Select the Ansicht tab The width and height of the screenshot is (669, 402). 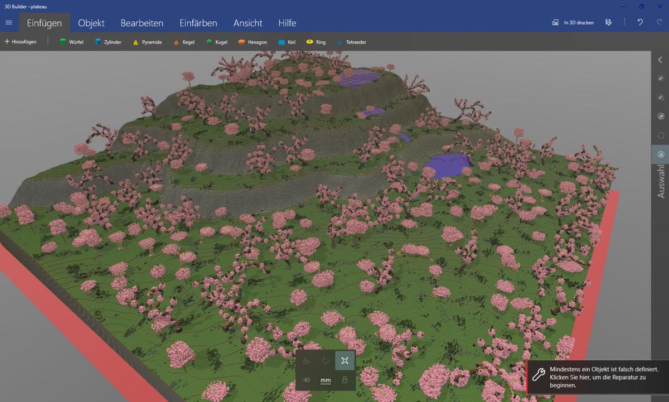coord(248,23)
